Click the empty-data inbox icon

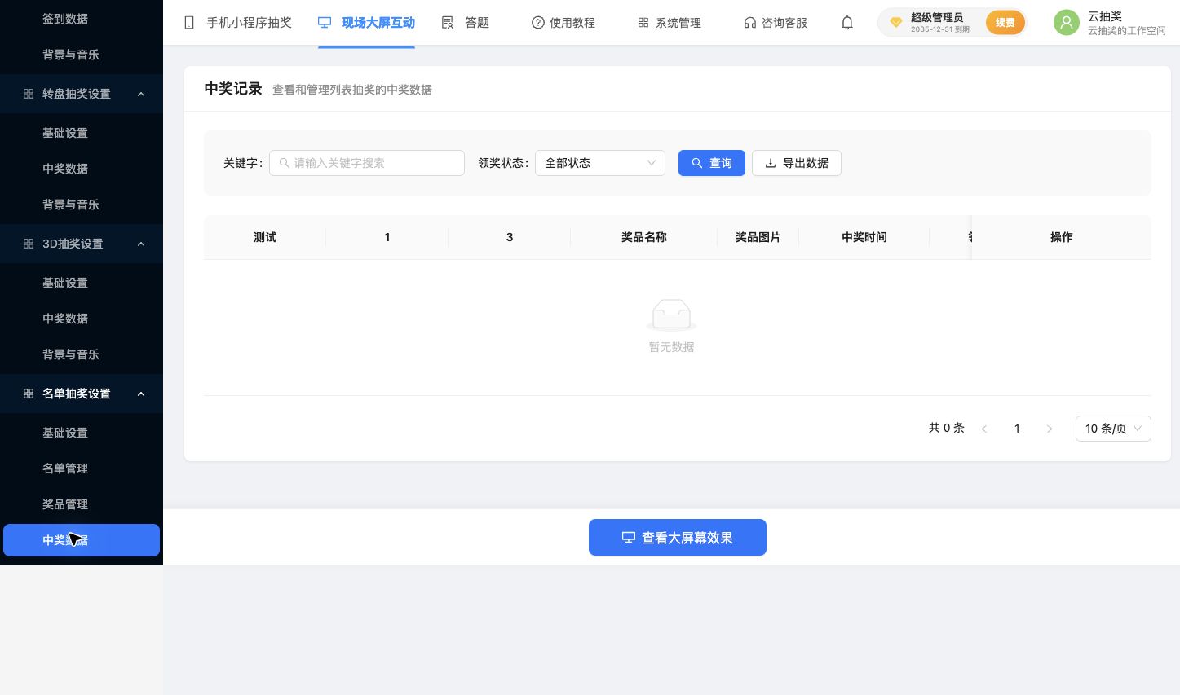click(671, 315)
